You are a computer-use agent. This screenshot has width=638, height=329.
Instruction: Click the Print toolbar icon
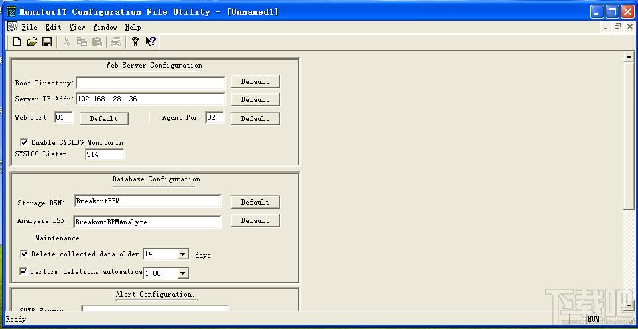[116, 42]
